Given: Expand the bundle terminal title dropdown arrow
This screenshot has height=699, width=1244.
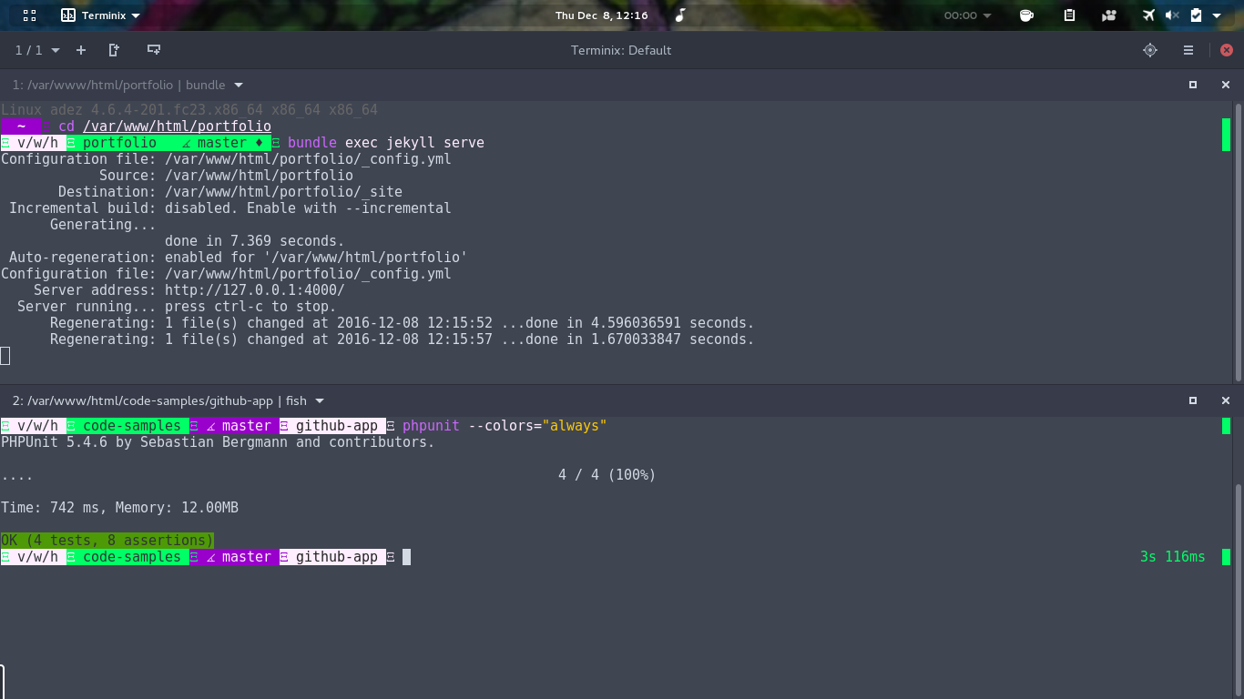Looking at the screenshot, I should 239,85.
